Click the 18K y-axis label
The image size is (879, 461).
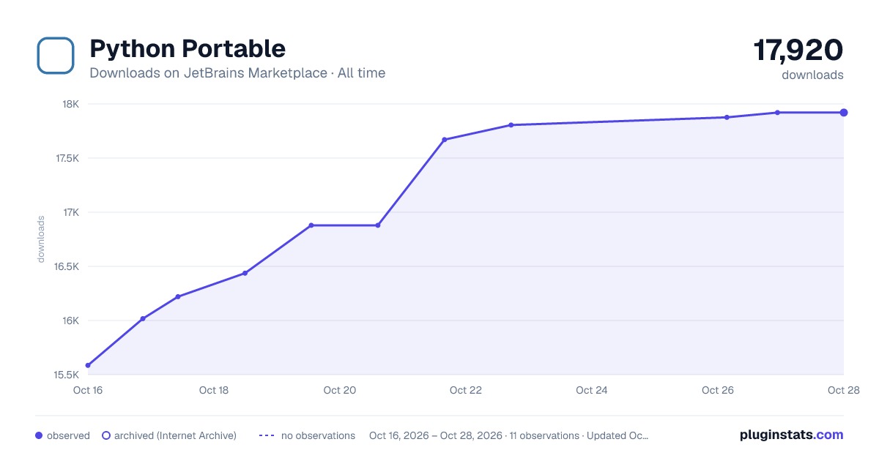coord(71,104)
